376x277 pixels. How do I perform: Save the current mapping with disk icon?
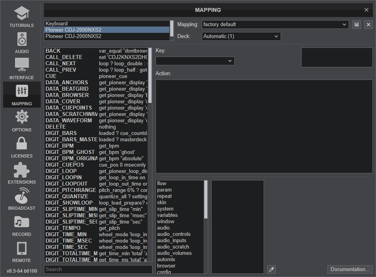(357, 25)
